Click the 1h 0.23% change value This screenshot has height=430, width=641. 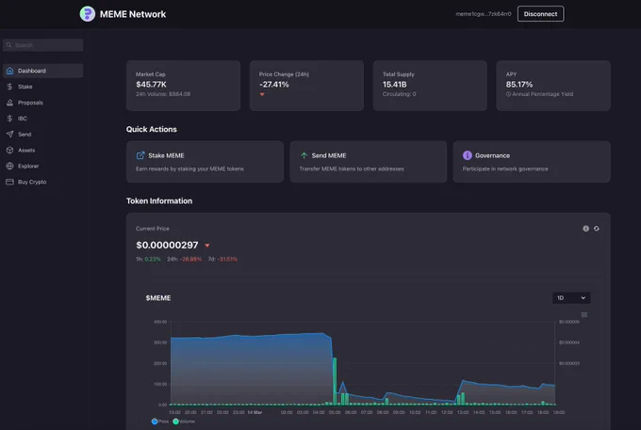coord(148,259)
